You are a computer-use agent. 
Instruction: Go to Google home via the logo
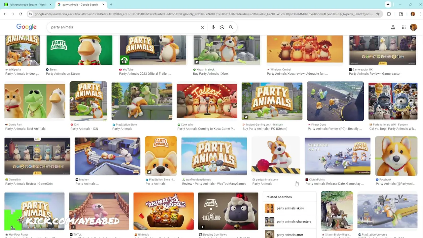26,27
